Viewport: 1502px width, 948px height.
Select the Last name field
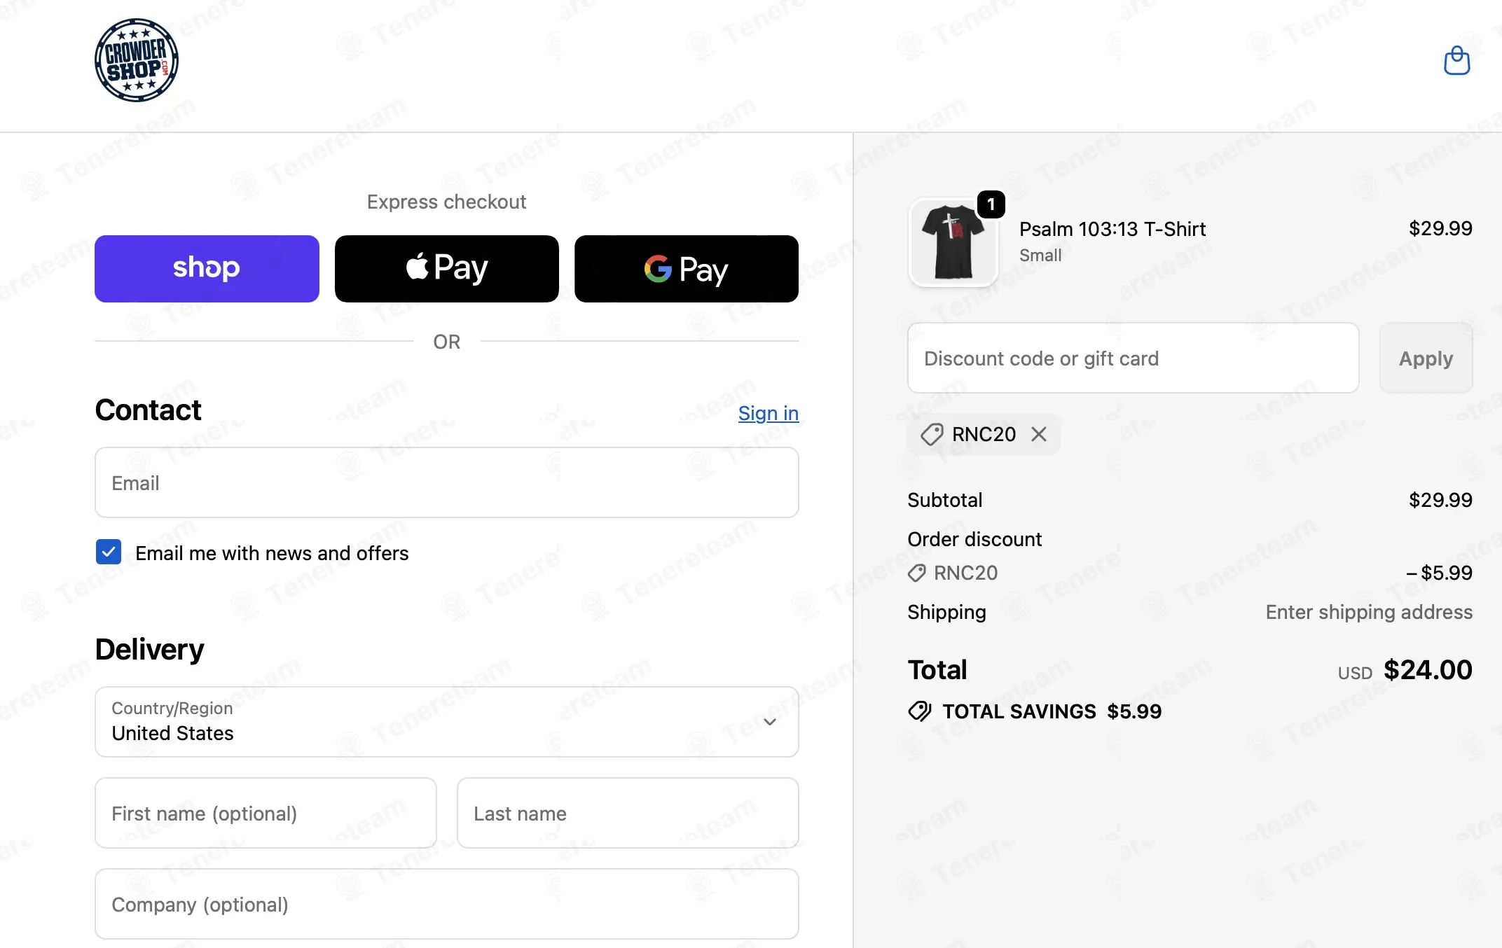[628, 813]
